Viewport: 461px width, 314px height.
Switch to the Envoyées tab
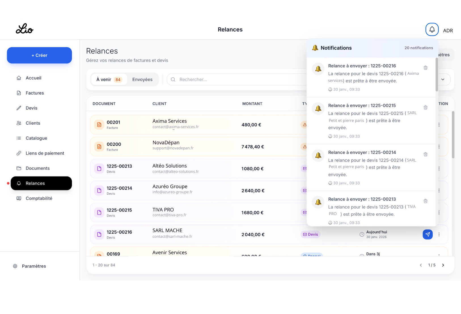(143, 79)
